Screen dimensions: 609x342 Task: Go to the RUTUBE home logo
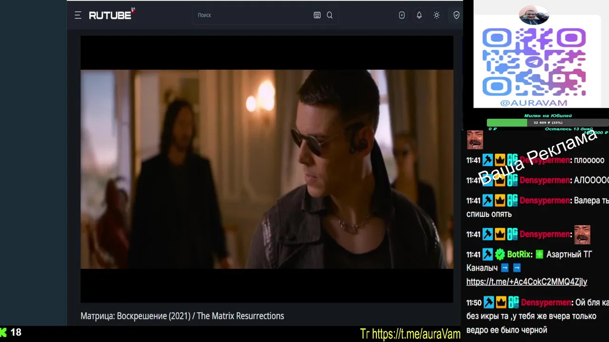pos(112,15)
